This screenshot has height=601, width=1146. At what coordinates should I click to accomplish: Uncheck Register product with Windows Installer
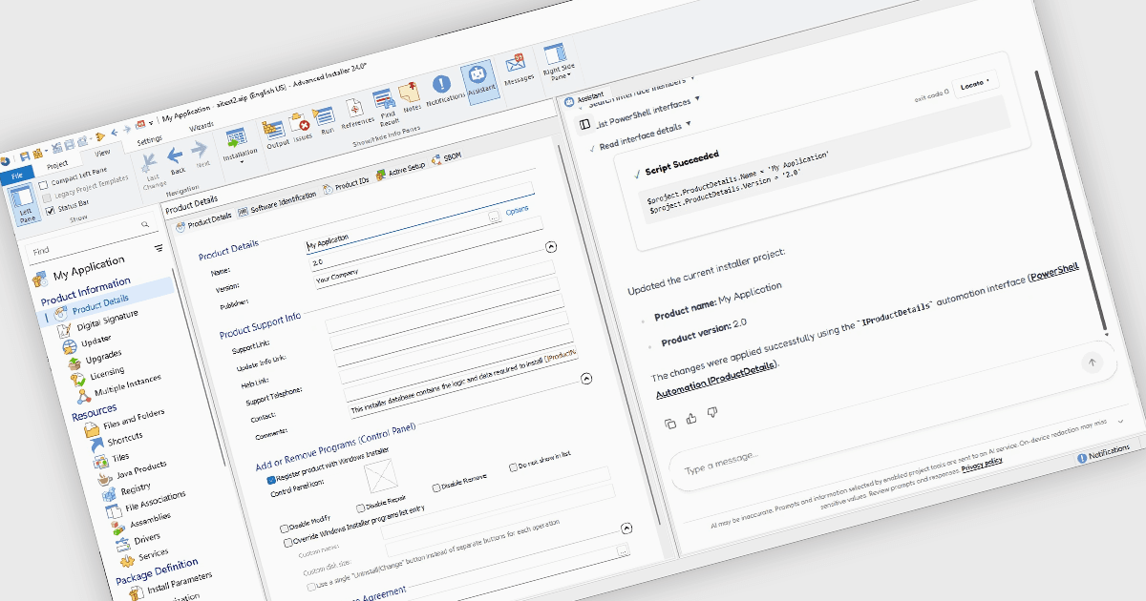(271, 480)
